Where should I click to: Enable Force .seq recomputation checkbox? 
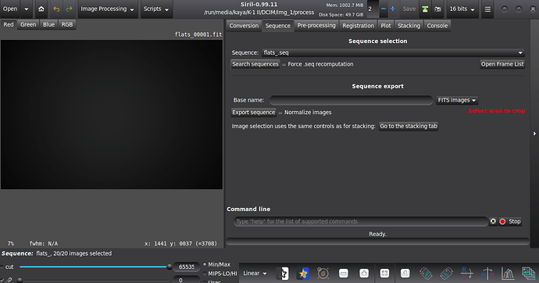[284, 64]
